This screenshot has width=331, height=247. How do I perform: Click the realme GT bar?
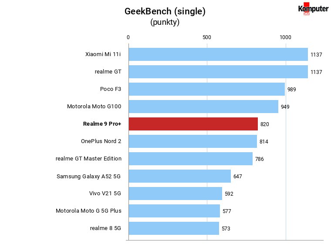pos(218,72)
